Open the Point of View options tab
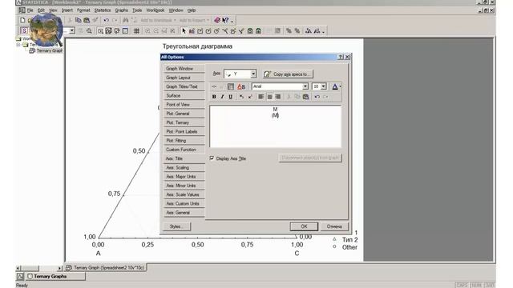Screen dimensions: 513x288 [x=184, y=105]
